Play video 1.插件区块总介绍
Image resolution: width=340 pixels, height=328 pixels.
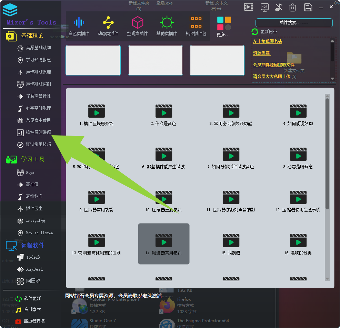97,115
